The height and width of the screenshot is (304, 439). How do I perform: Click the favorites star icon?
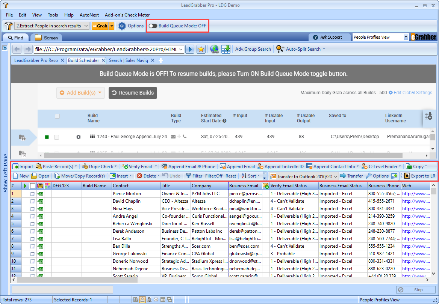[x=201, y=49]
